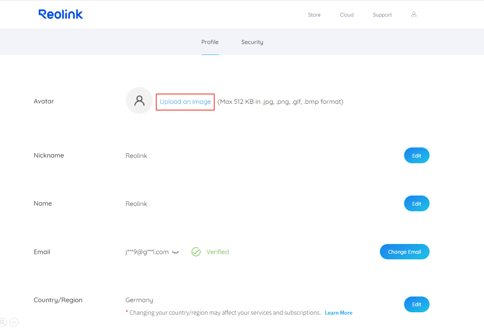This screenshot has height=328, width=484.
Task: Click the avatar placeholder image
Action: [139, 101]
